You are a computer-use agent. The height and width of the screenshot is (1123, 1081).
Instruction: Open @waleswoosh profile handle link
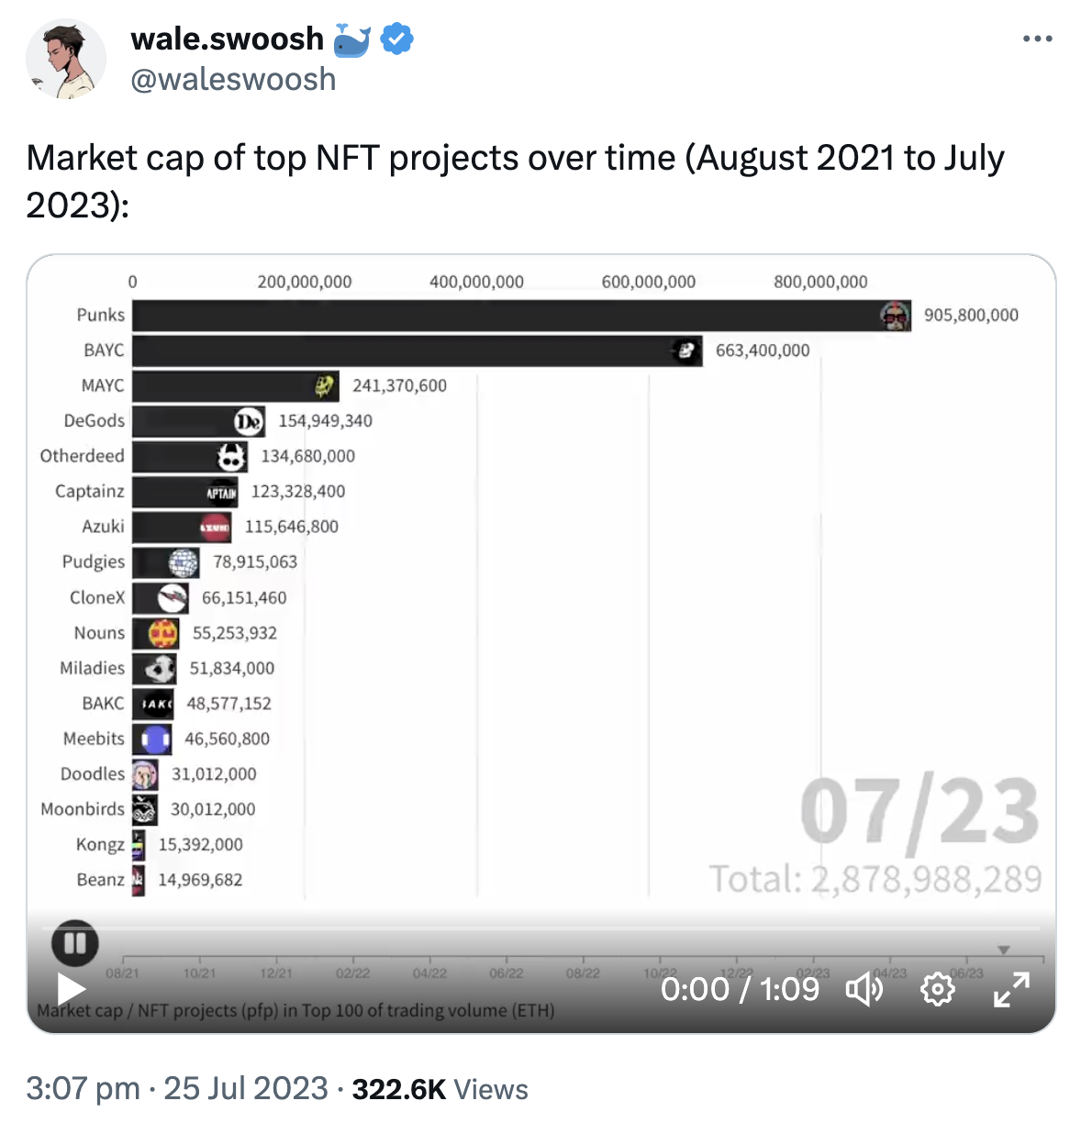[x=233, y=80]
